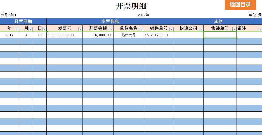262x135 pixels.
Task: Click the 其他 group header
Action: click(x=218, y=21)
